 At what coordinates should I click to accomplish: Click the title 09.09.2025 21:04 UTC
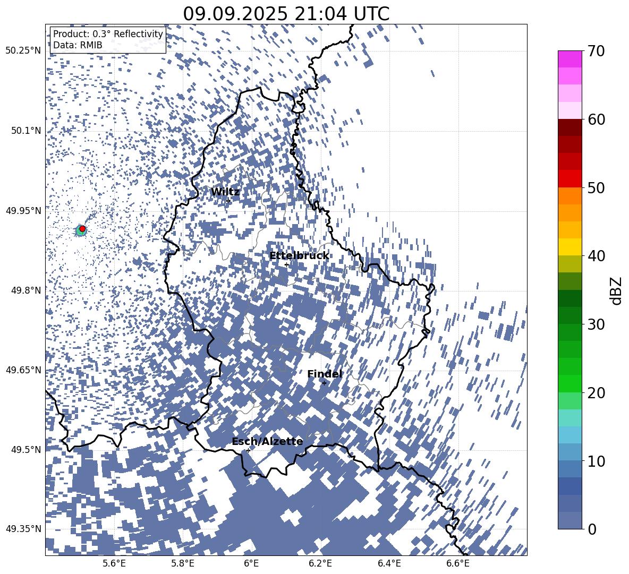click(x=286, y=14)
